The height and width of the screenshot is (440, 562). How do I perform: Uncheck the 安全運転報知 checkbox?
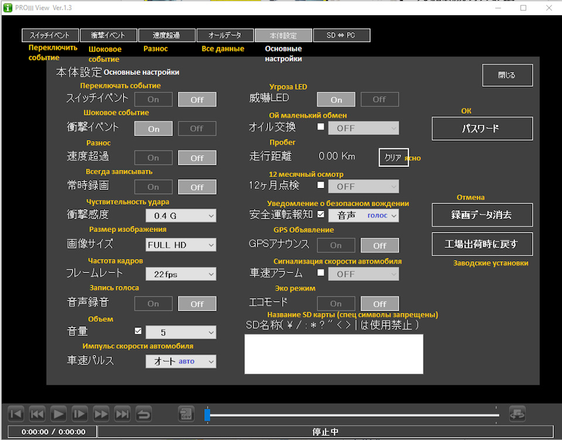pos(321,214)
